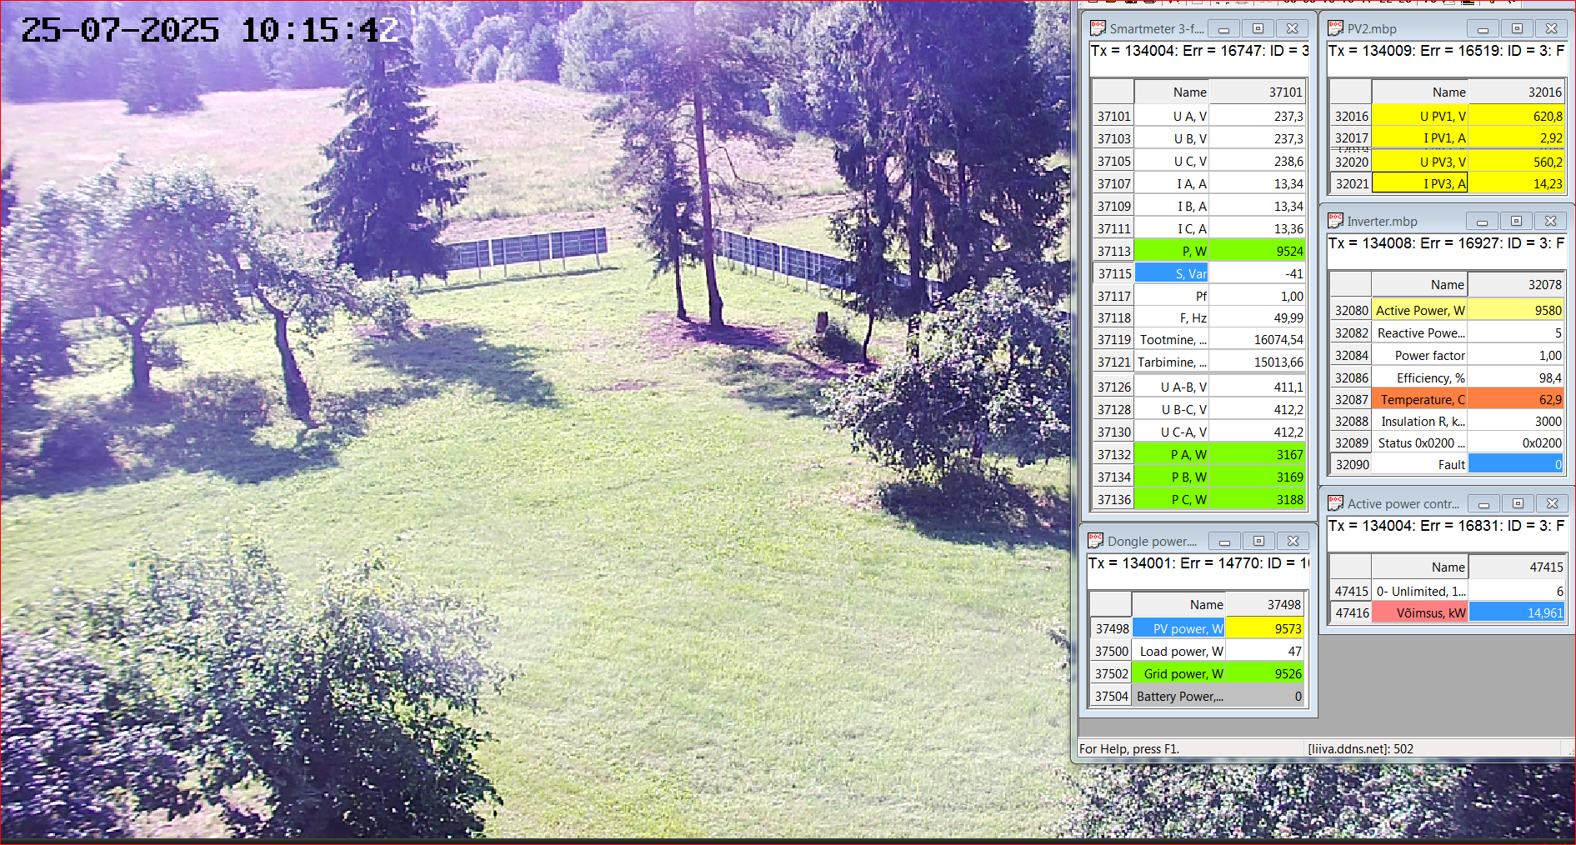Viewport: 1576px width, 845px height.
Task: Select the U PV1, V value 620,8
Action: pyautogui.click(x=1516, y=117)
